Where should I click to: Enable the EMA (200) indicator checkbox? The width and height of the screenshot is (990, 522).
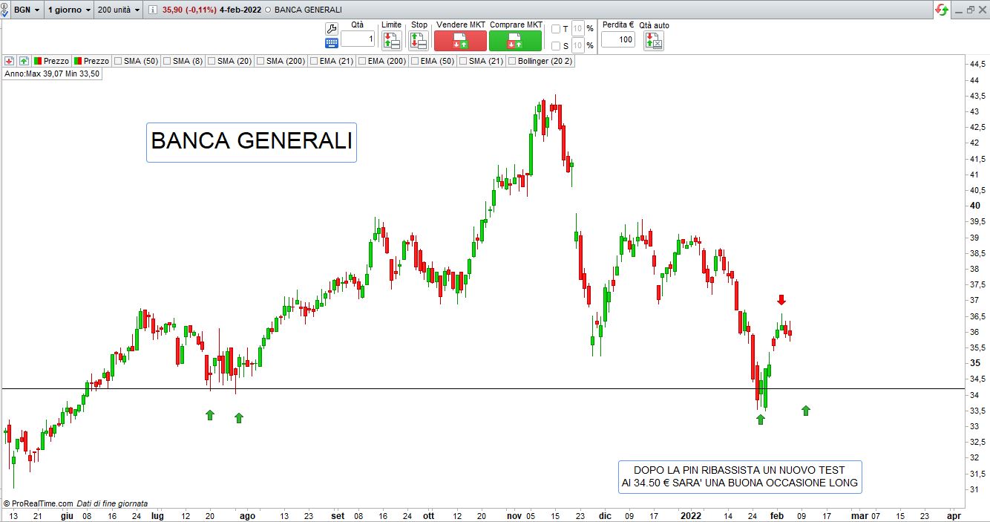[x=361, y=61]
